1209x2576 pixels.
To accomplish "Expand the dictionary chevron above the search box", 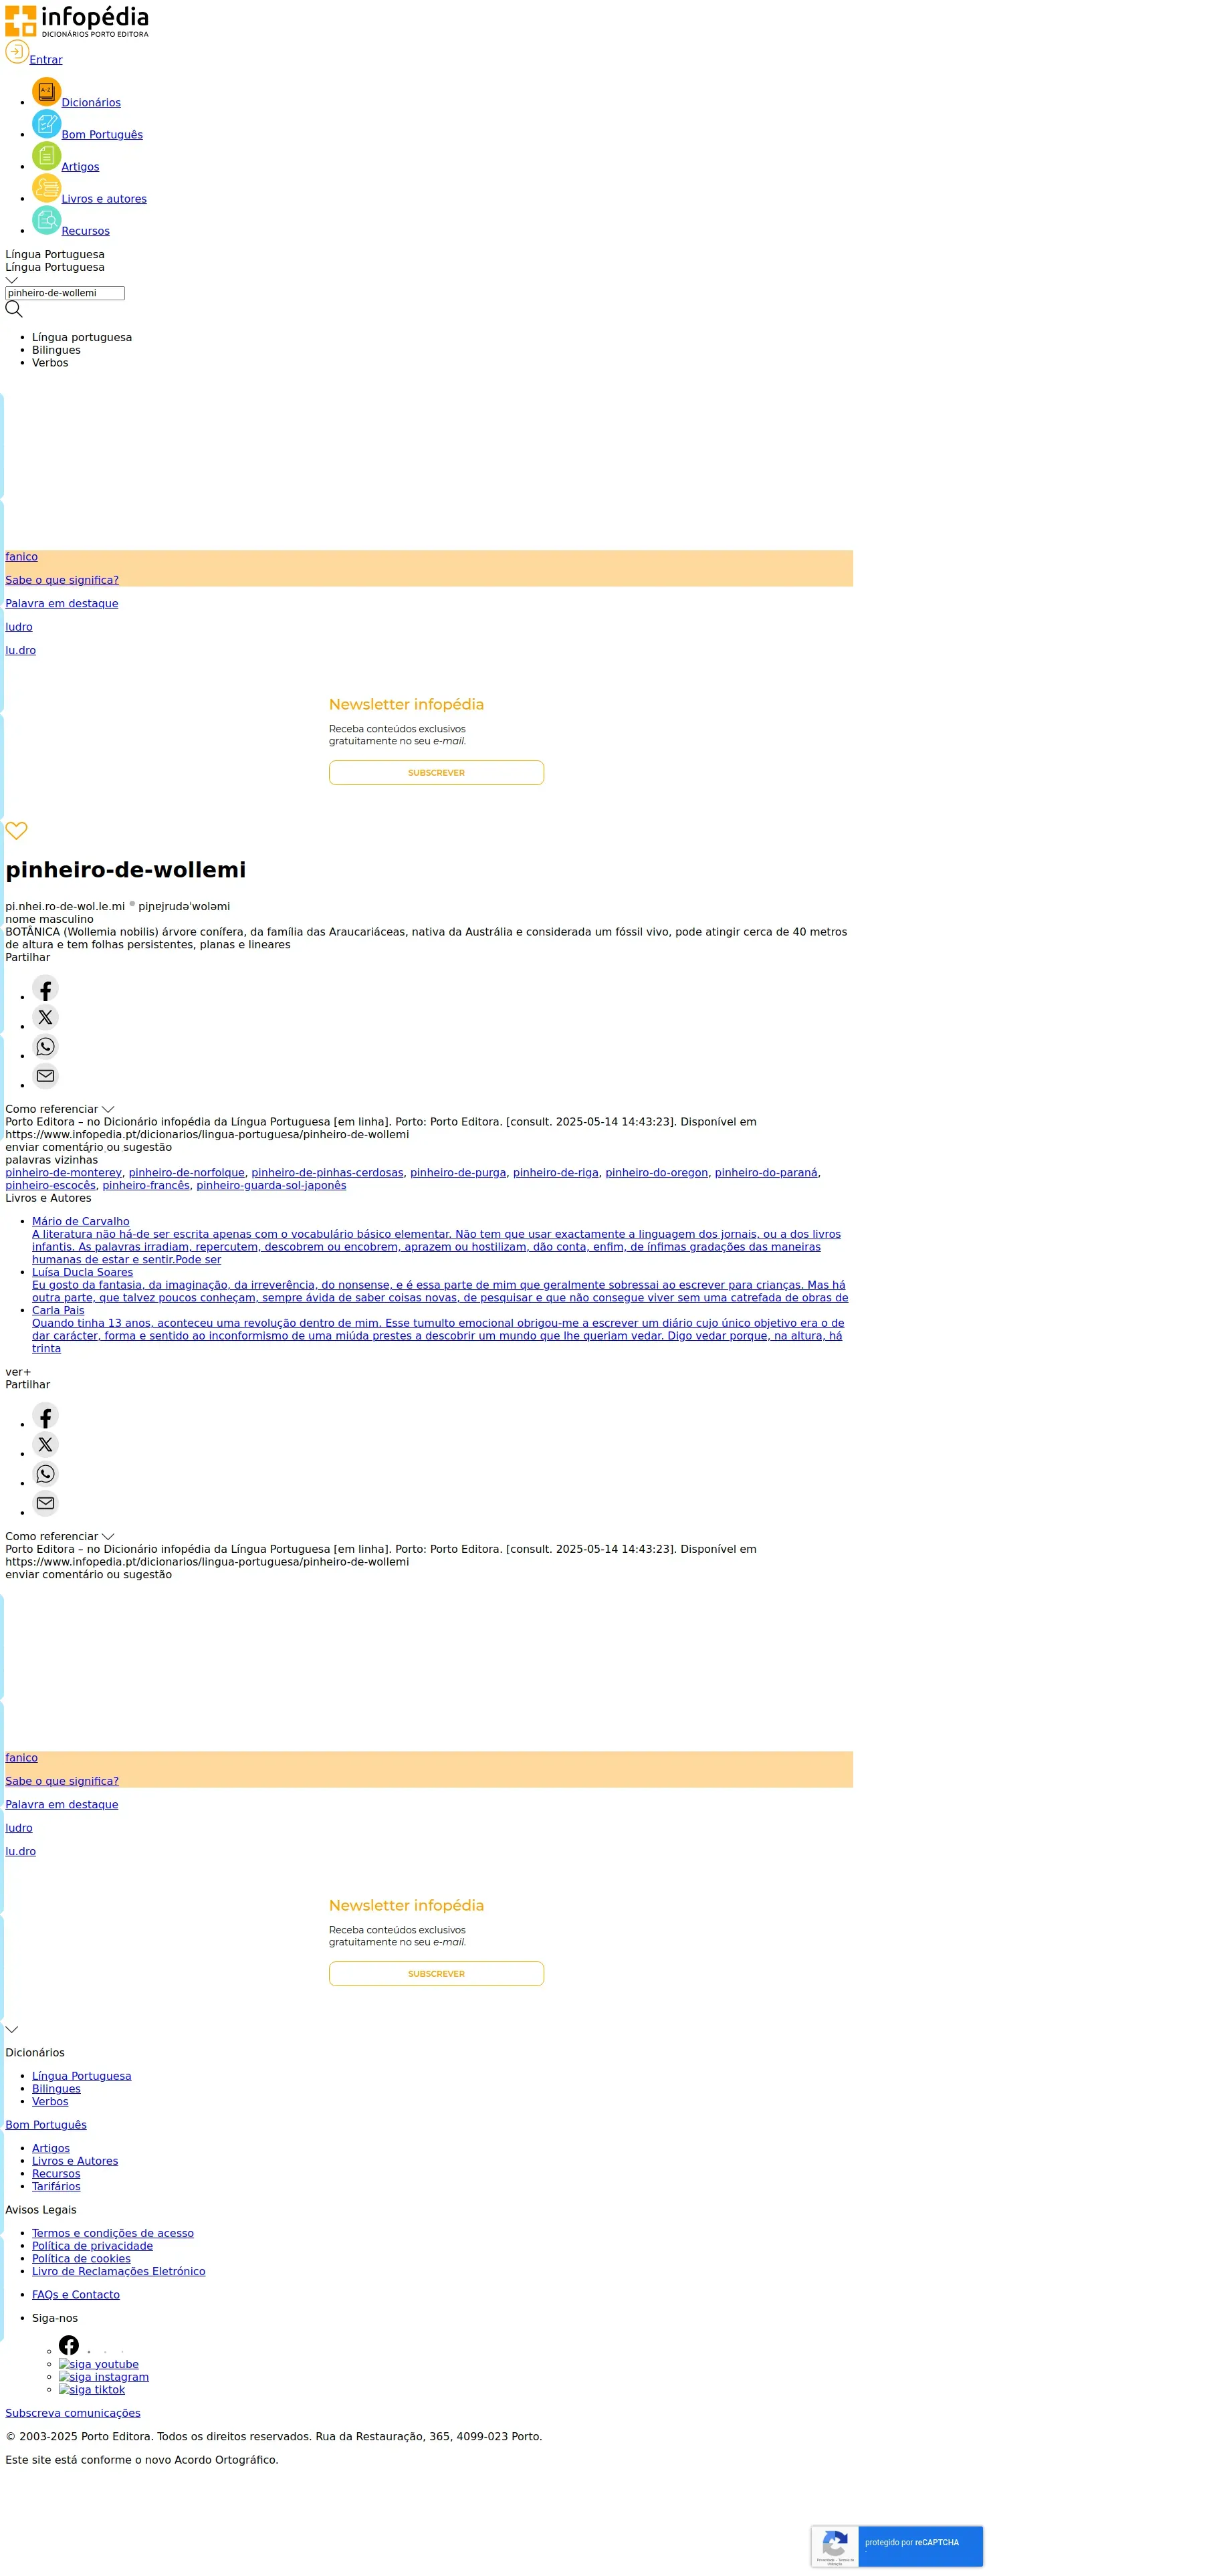I will 12,280.
